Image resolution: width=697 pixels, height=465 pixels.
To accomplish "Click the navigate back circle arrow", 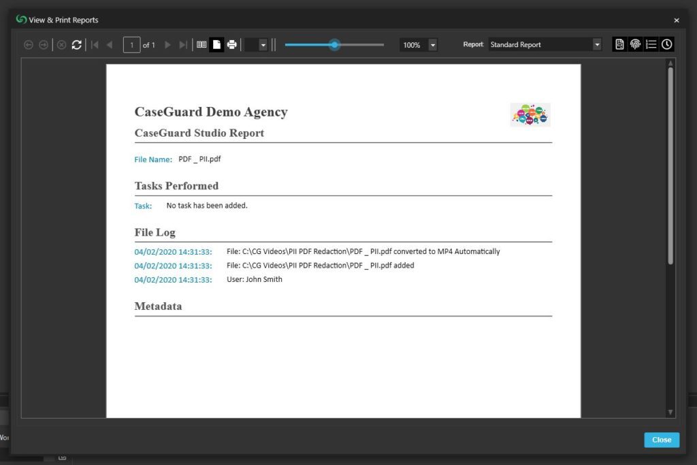I will [x=29, y=45].
